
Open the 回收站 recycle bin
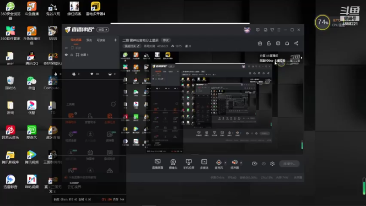(x=10, y=83)
